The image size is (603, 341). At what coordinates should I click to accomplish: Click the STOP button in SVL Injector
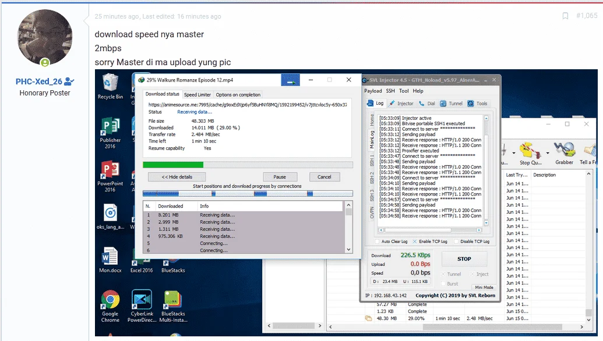pos(464,259)
